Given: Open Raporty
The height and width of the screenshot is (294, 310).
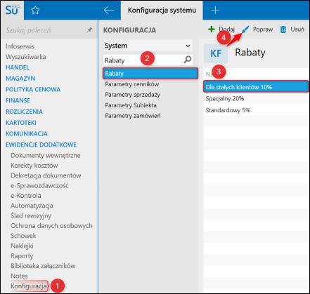Looking at the screenshot, I should pos(22,256).
